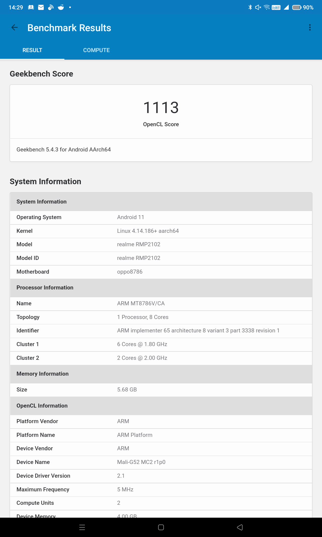This screenshot has height=537, width=322.
Task: Tap the 14:29 clock in the status bar
Action: 16,8
